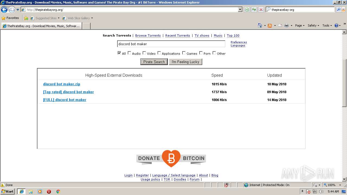347x195 pixels.
Task: Check the Games category checkbox
Action: click(184, 53)
